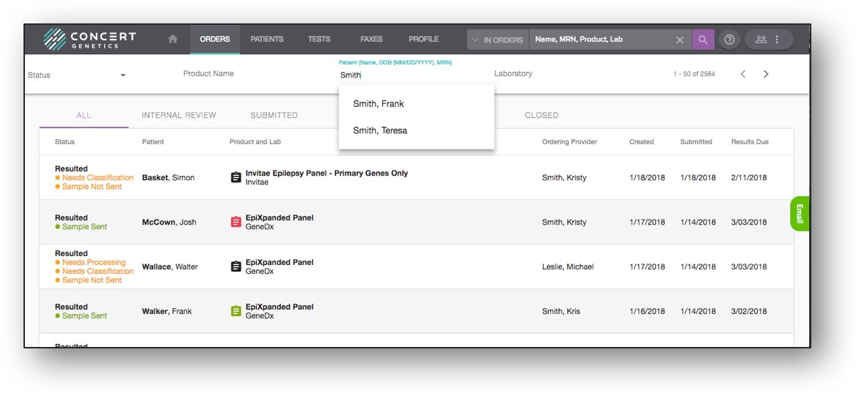Click the green Email side button
This screenshot has width=859, height=396.
(x=800, y=214)
